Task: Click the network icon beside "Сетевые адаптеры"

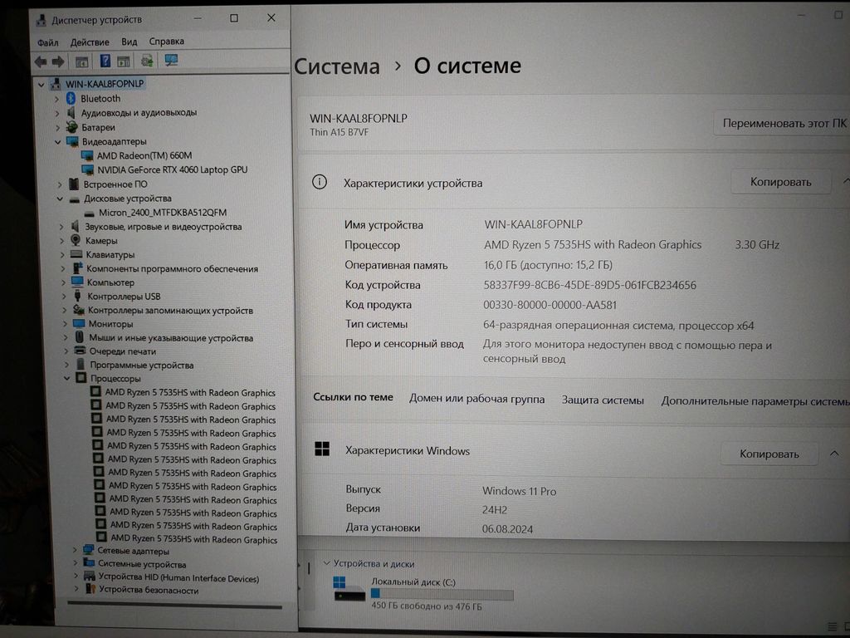Action: (88, 550)
